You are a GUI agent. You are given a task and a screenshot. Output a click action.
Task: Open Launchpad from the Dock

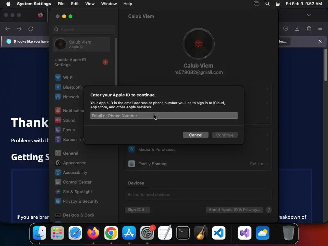pyautogui.click(x=57, y=233)
